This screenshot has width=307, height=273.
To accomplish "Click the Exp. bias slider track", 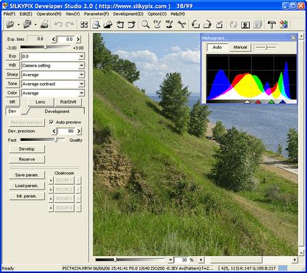I will tap(45, 47).
